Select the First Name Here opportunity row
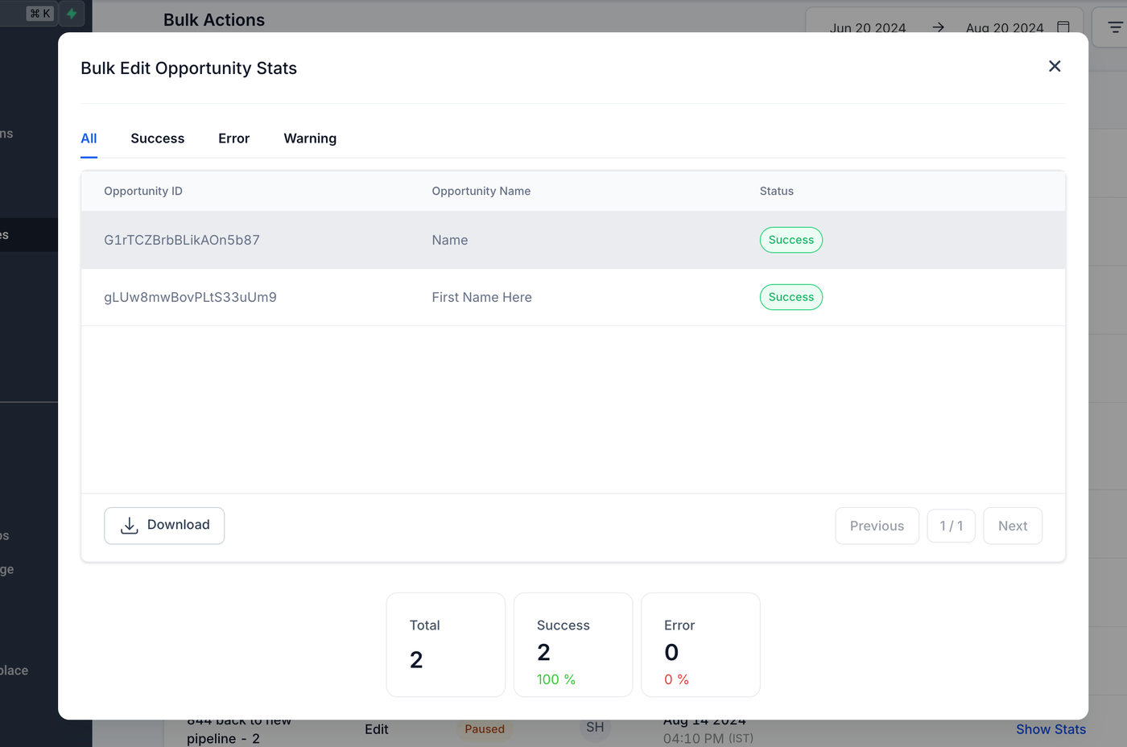Screen dimensions: 1127x747 (x=481, y=297)
